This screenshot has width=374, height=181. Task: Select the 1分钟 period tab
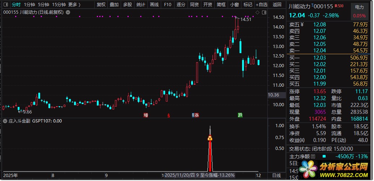tap(29, 5)
